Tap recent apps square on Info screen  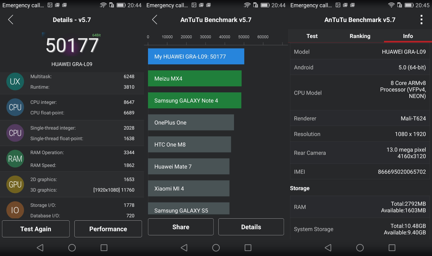point(392,248)
